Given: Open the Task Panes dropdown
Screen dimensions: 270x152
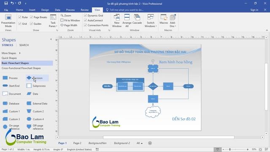Looking at the screenshot, I should pyautogui.click(x=53, y=21).
